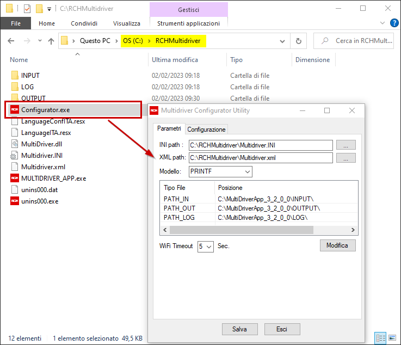
Task: Expand the chevron after OS (C:)
Action: [x=149, y=41]
